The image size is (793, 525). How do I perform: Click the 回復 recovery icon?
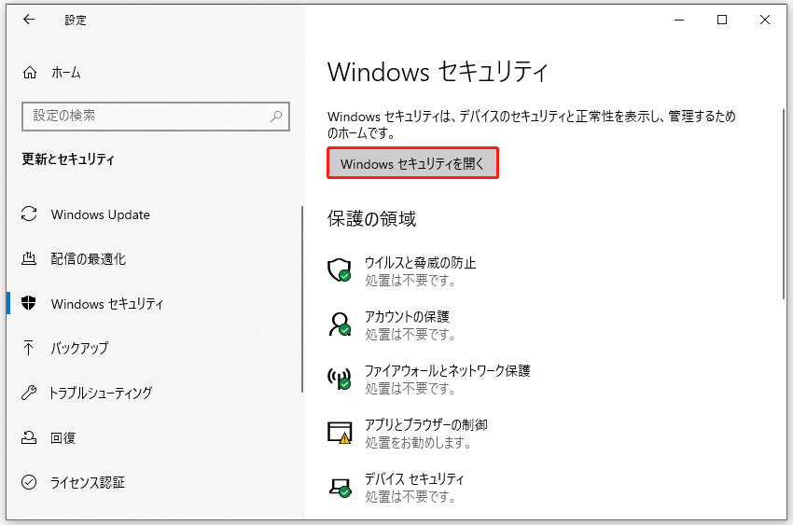(x=29, y=437)
